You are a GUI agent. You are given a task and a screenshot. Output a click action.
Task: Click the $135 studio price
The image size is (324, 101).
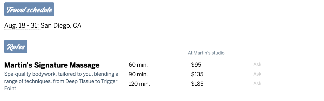[197, 74]
